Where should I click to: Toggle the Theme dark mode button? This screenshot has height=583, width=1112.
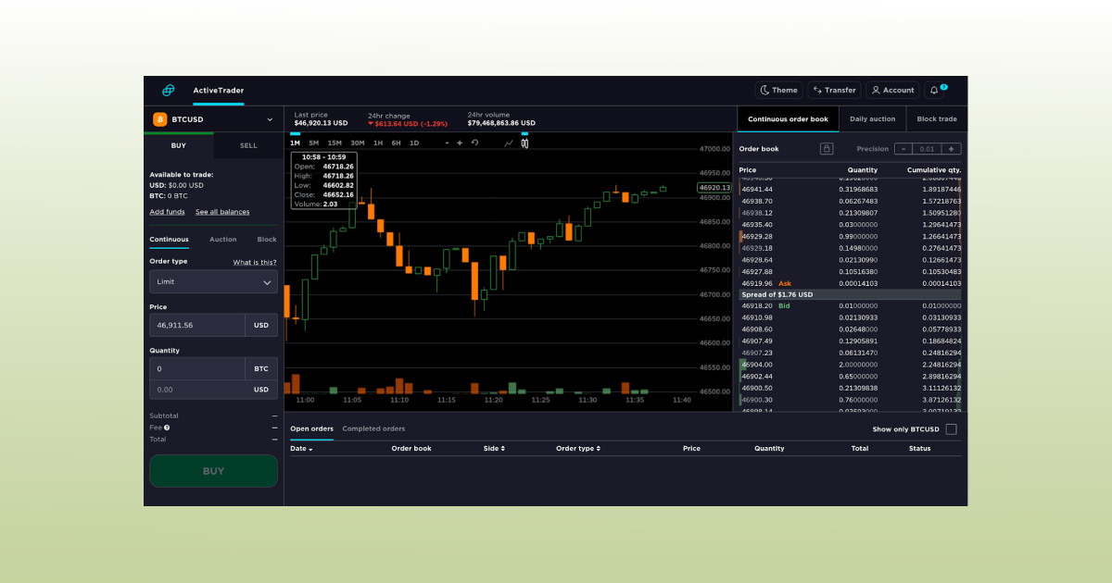coord(778,91)
